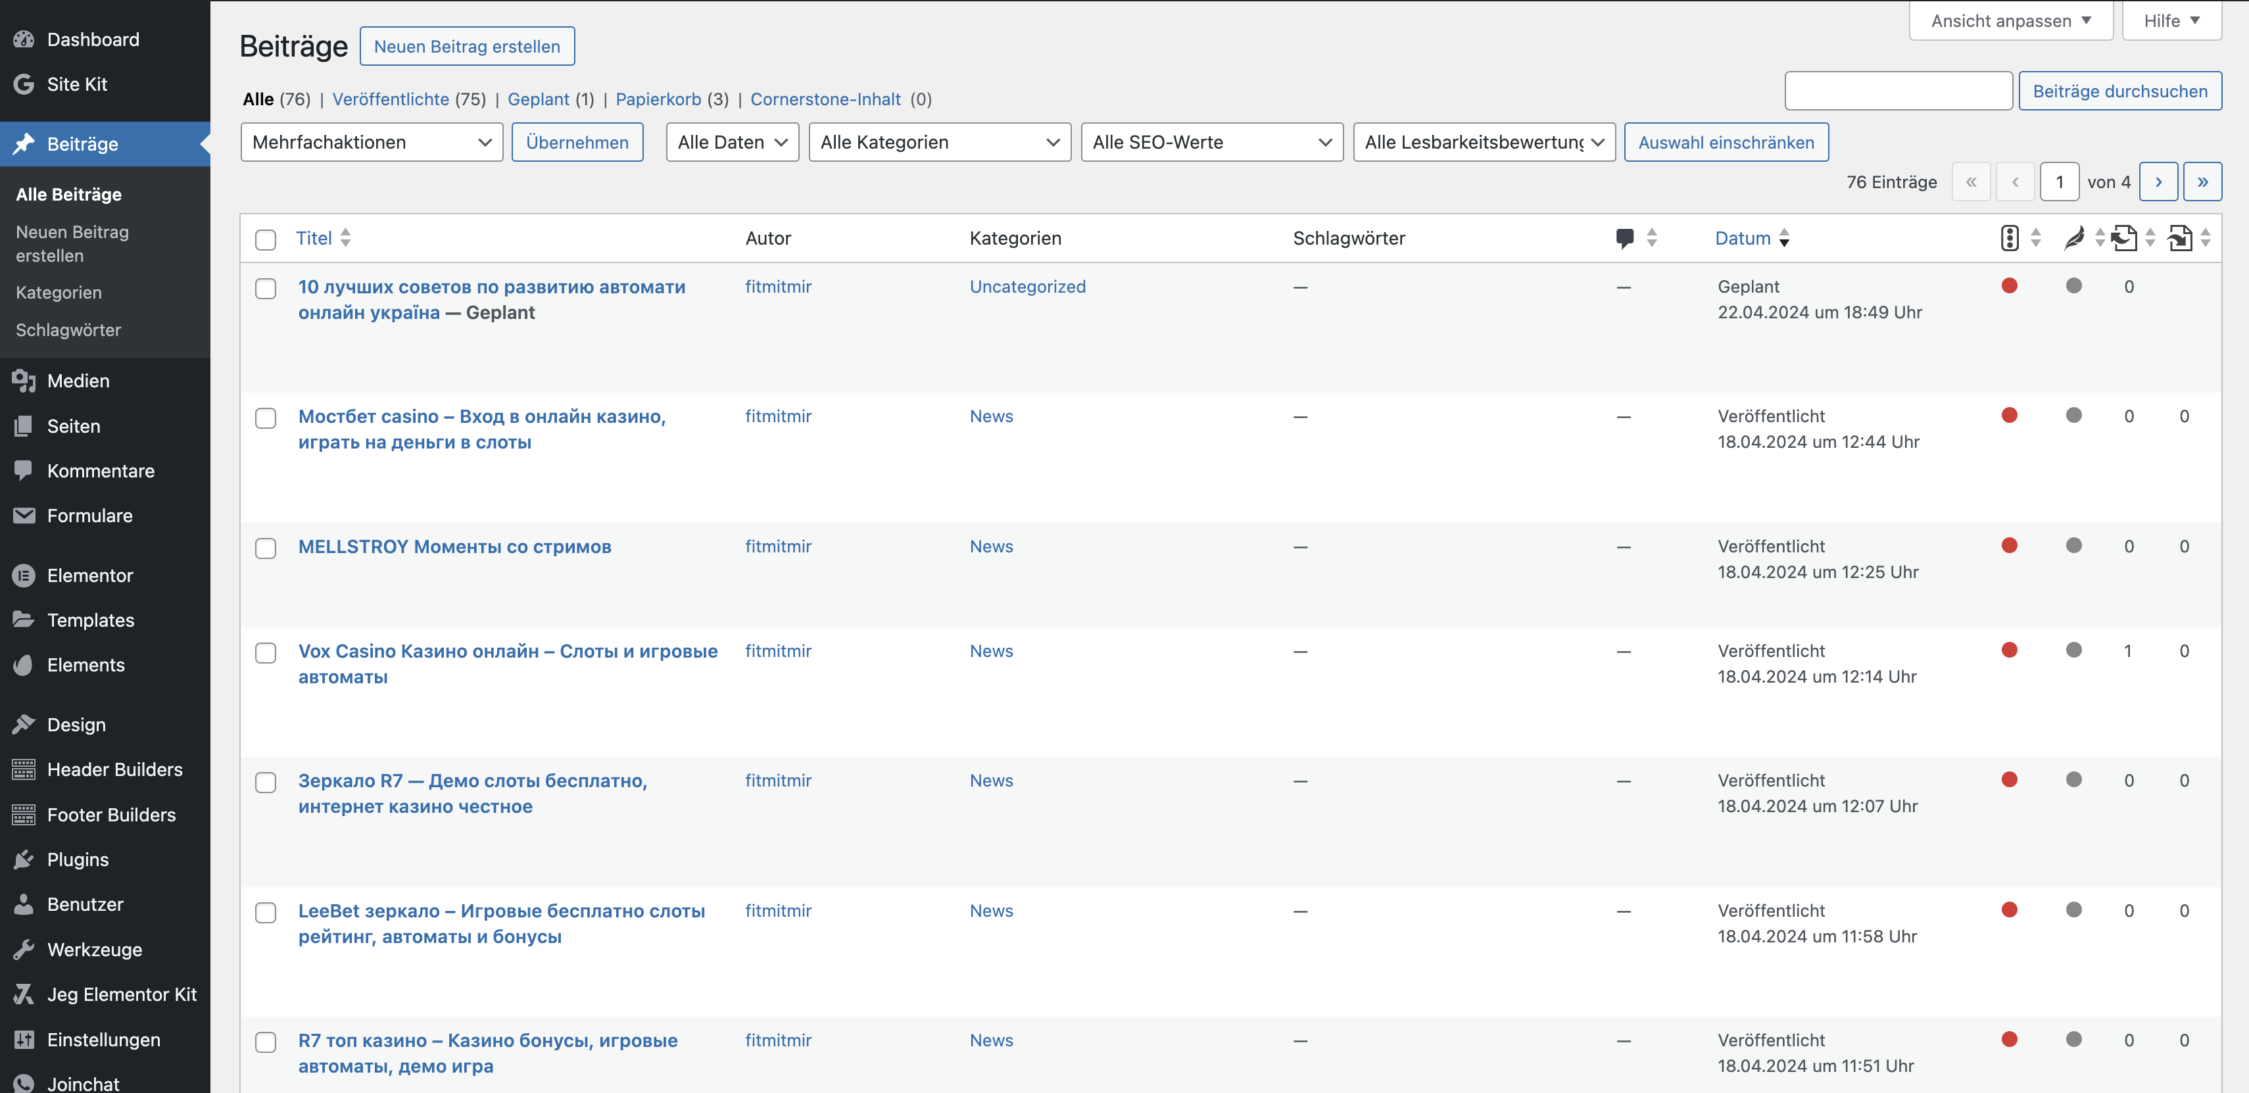Open the Kategorien submenu item

pyautogui.click(x=59, y=293)
